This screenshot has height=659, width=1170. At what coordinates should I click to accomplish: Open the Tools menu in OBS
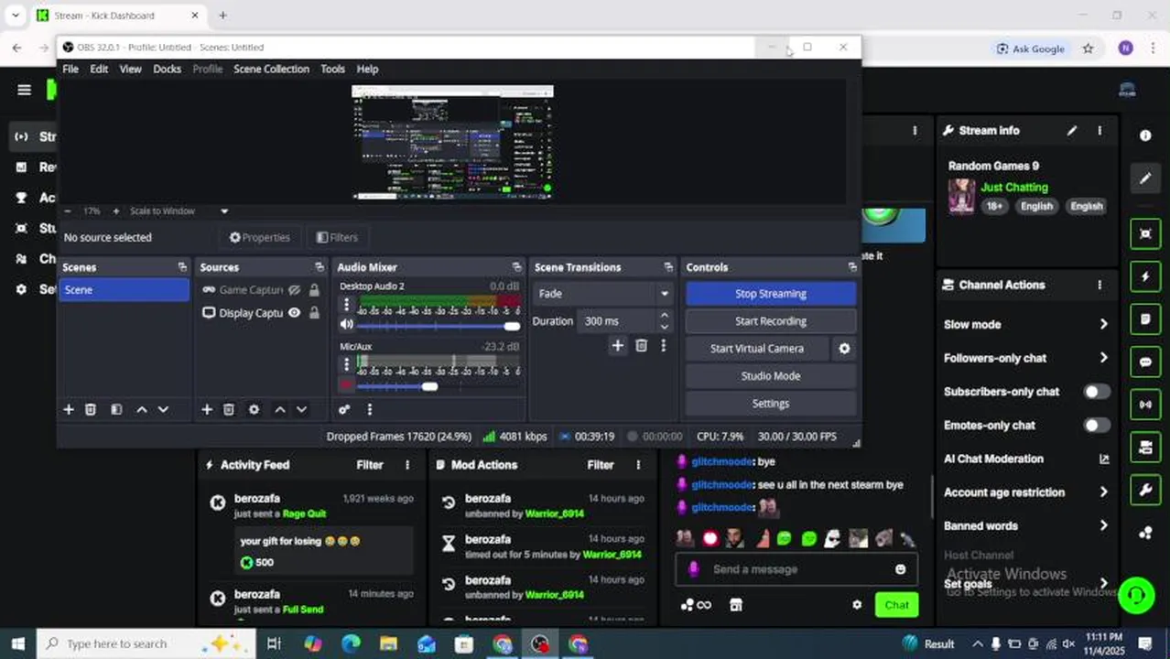pos(332,69)
